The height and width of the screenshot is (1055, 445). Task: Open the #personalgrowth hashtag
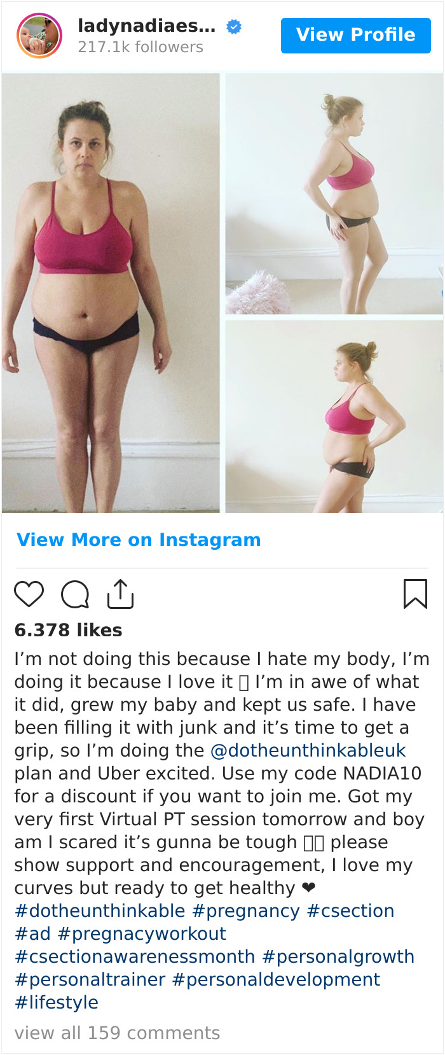(x=338, y=956)
